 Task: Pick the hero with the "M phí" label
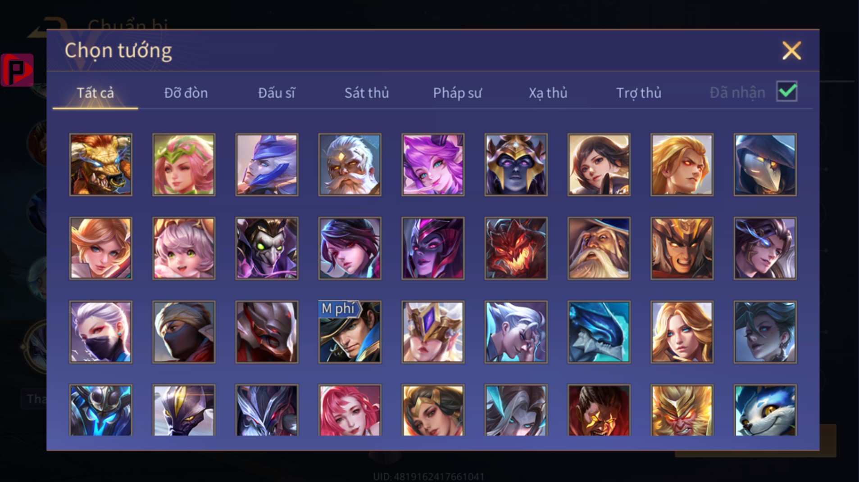(x=350, y=332)
